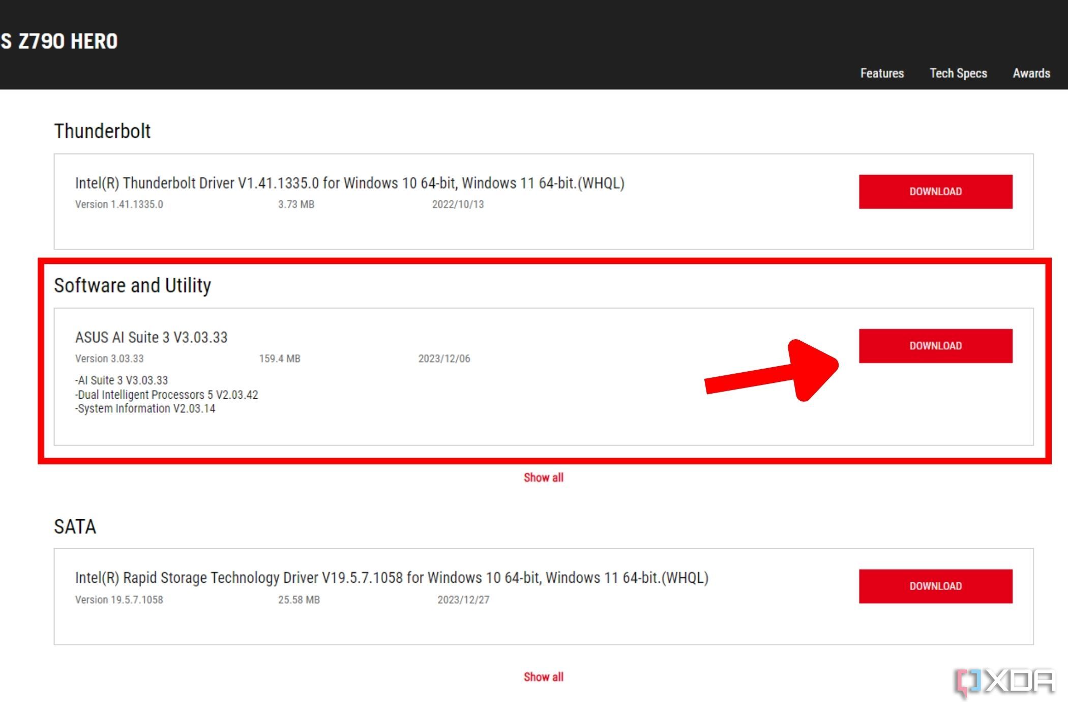Click the System Information V2.03.14 line

click(x=145, y=409)
